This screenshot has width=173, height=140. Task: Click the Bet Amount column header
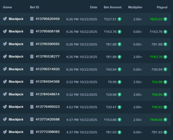113,7
